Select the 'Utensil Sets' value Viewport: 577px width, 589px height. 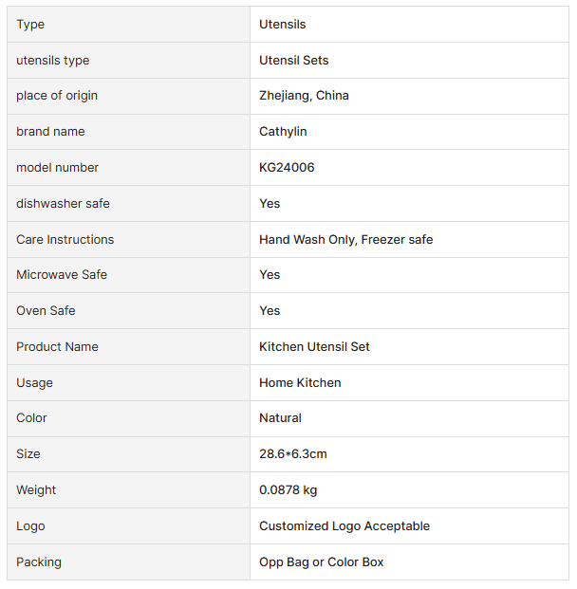click(294, 61)
